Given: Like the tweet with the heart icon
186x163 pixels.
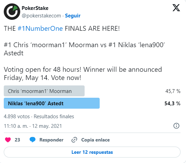Looking at the screenshot, I should pyautogui.click(x=8, y=140).
